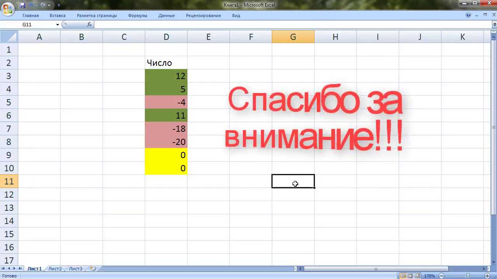Click the 170% zoom level button
This screenshot has width=497, height=279.
pos(429,276)
